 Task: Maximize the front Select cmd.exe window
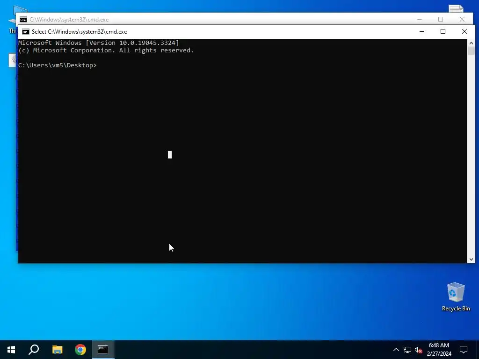click(443, 31)
